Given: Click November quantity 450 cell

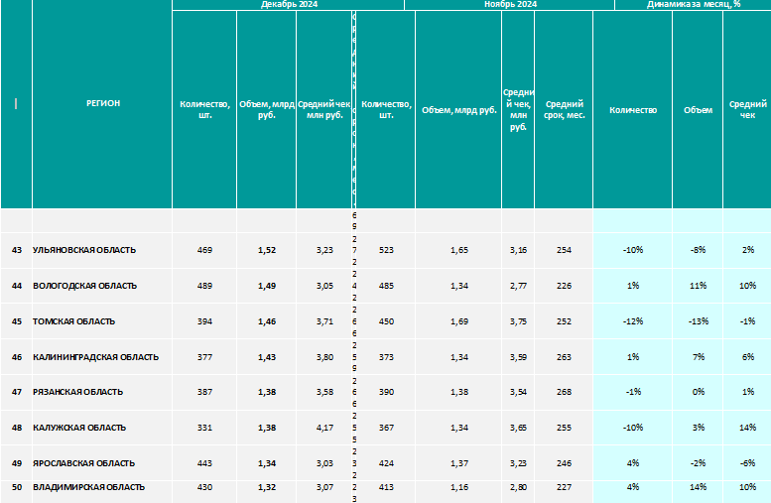Looking at the screenshot, I should (x=386, y=321).
